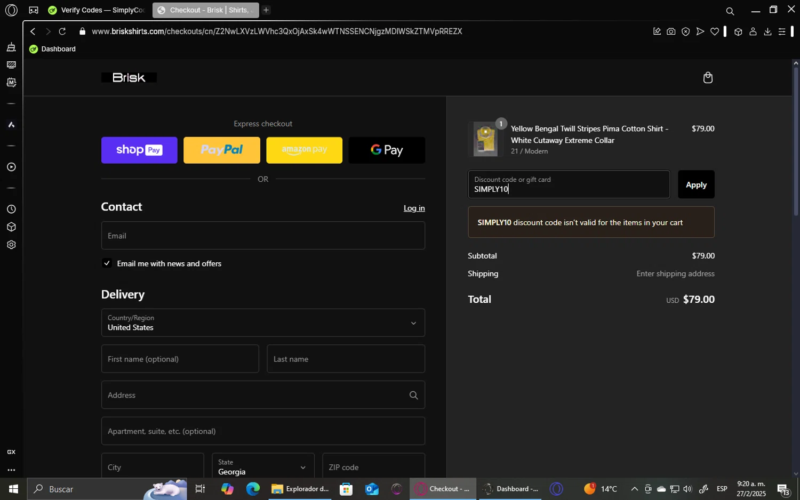Open Microsoft Store from taskbar
Screen dimensions: 800x500
346,489
